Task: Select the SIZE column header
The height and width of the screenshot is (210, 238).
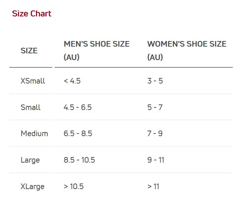Action: (29, 50)
